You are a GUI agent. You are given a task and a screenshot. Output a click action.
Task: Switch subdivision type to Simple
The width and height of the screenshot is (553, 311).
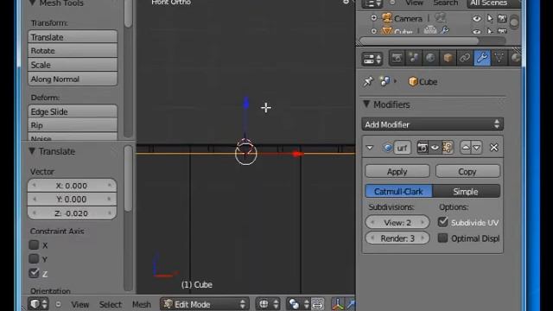[466, 191]
